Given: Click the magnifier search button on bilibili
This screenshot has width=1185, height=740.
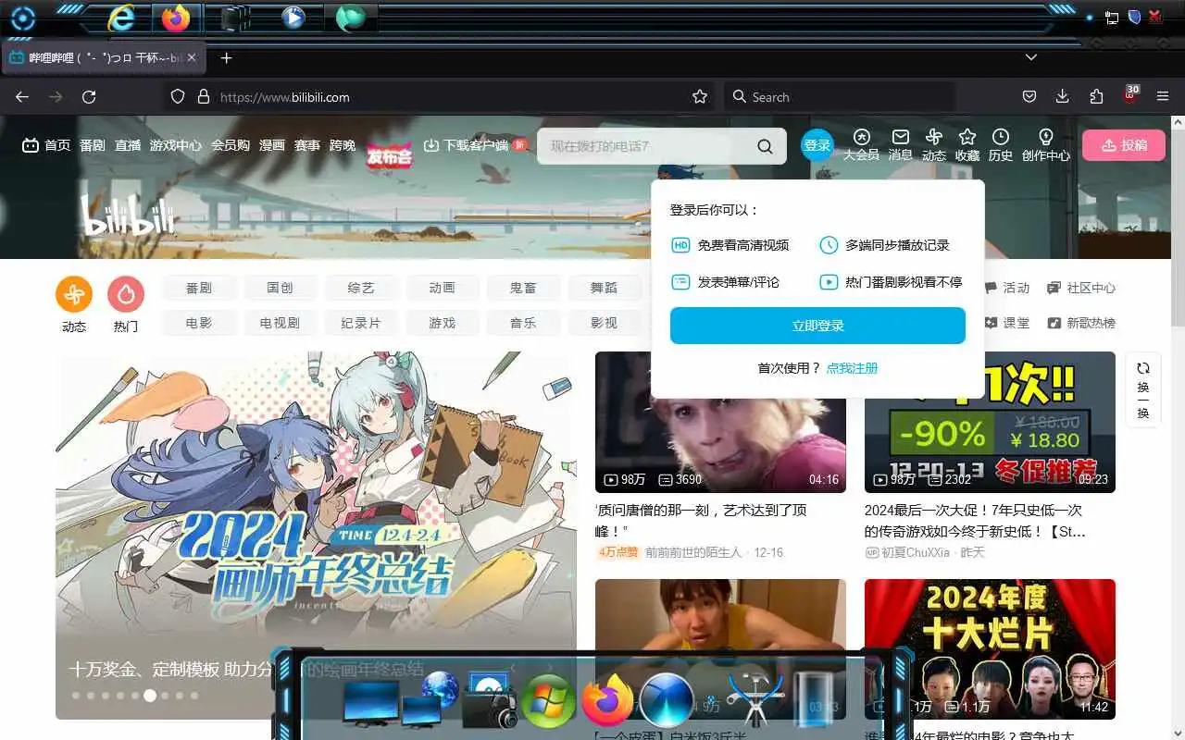Looking at the screenshot, I should pos(765,146).
